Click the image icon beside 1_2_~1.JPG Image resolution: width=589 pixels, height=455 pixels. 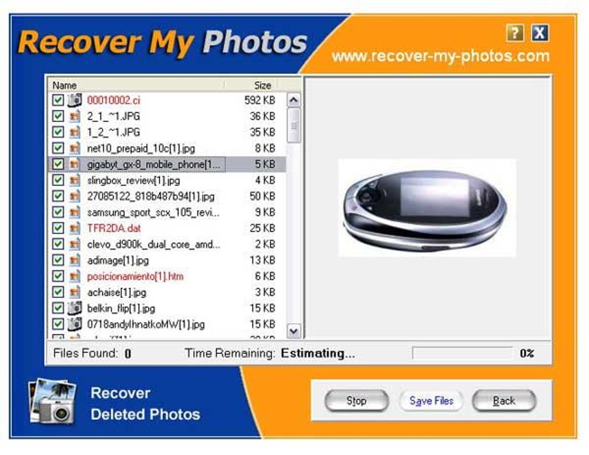[74, 132]
